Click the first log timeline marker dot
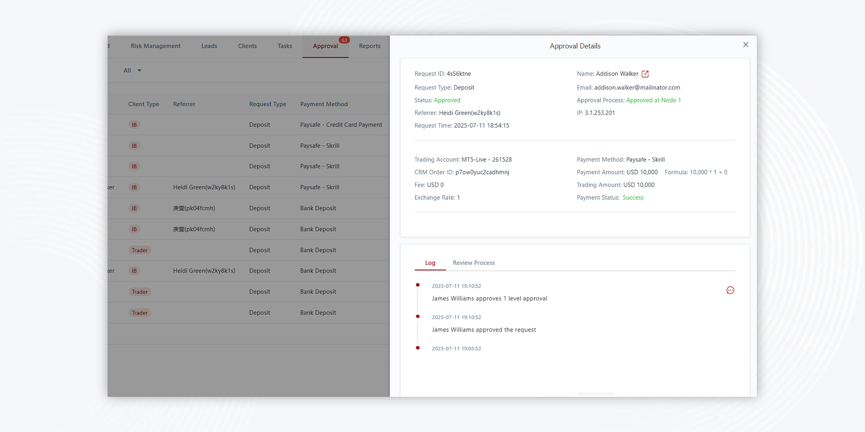 click(x=417, y=285)
